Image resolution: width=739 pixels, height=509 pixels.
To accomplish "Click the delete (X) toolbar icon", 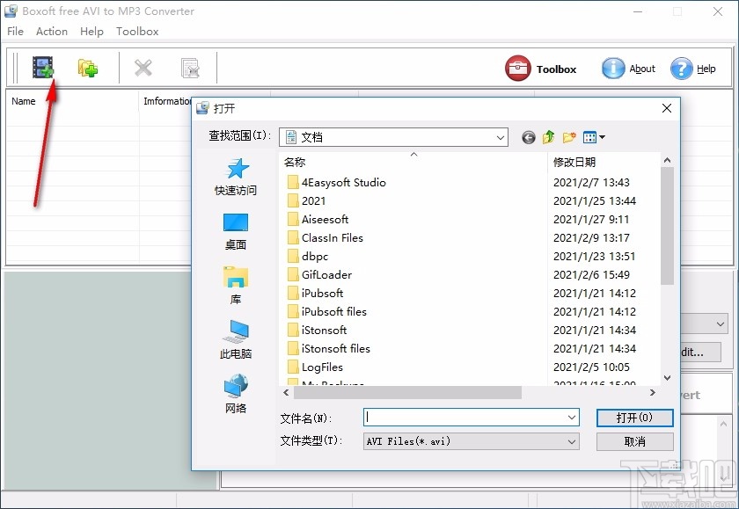I will (x=143, y=67).
